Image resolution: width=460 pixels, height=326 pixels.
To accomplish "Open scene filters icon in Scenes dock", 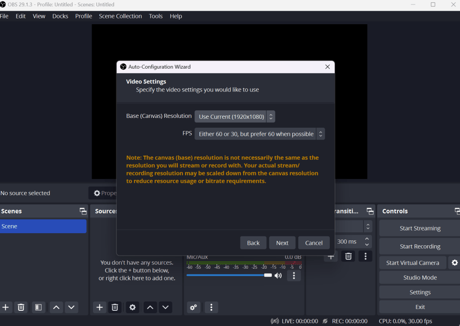I will click(38, 307).
